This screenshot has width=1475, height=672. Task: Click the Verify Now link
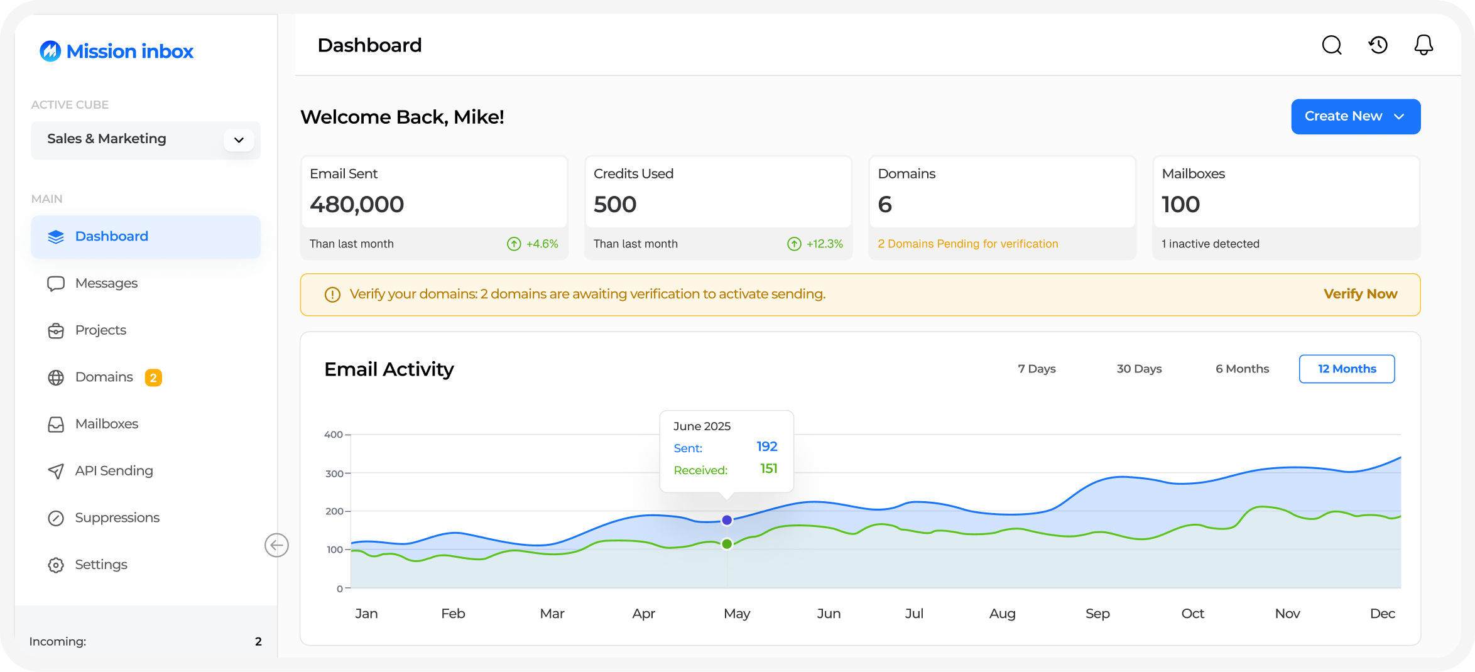pyautogui.click(x=1361, y=294)
